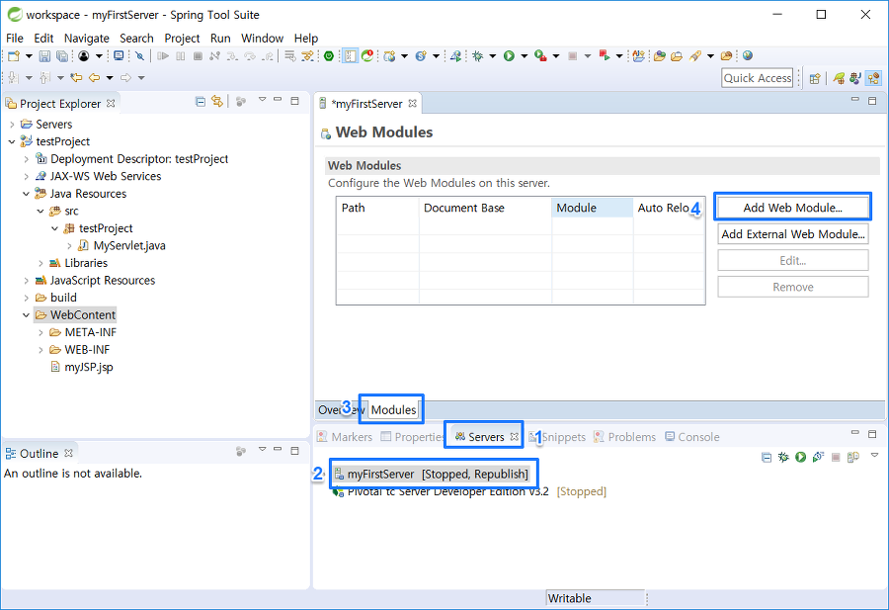Open the Navigate menu
The width and height of the screenshot is (889, 610).
pyautogui.click(x=86, y=38)
